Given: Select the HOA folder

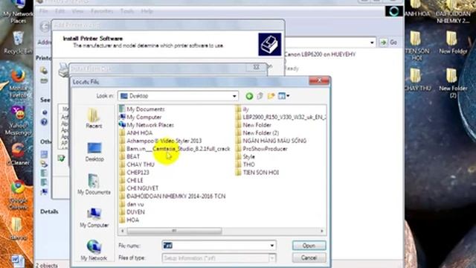Looking at the screenshot, I should (x=129, y=220).
